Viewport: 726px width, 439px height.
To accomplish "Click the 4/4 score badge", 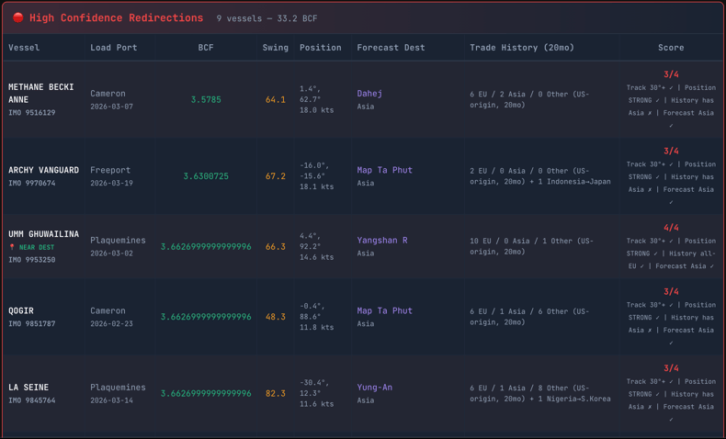I will [x=671, y=228].
